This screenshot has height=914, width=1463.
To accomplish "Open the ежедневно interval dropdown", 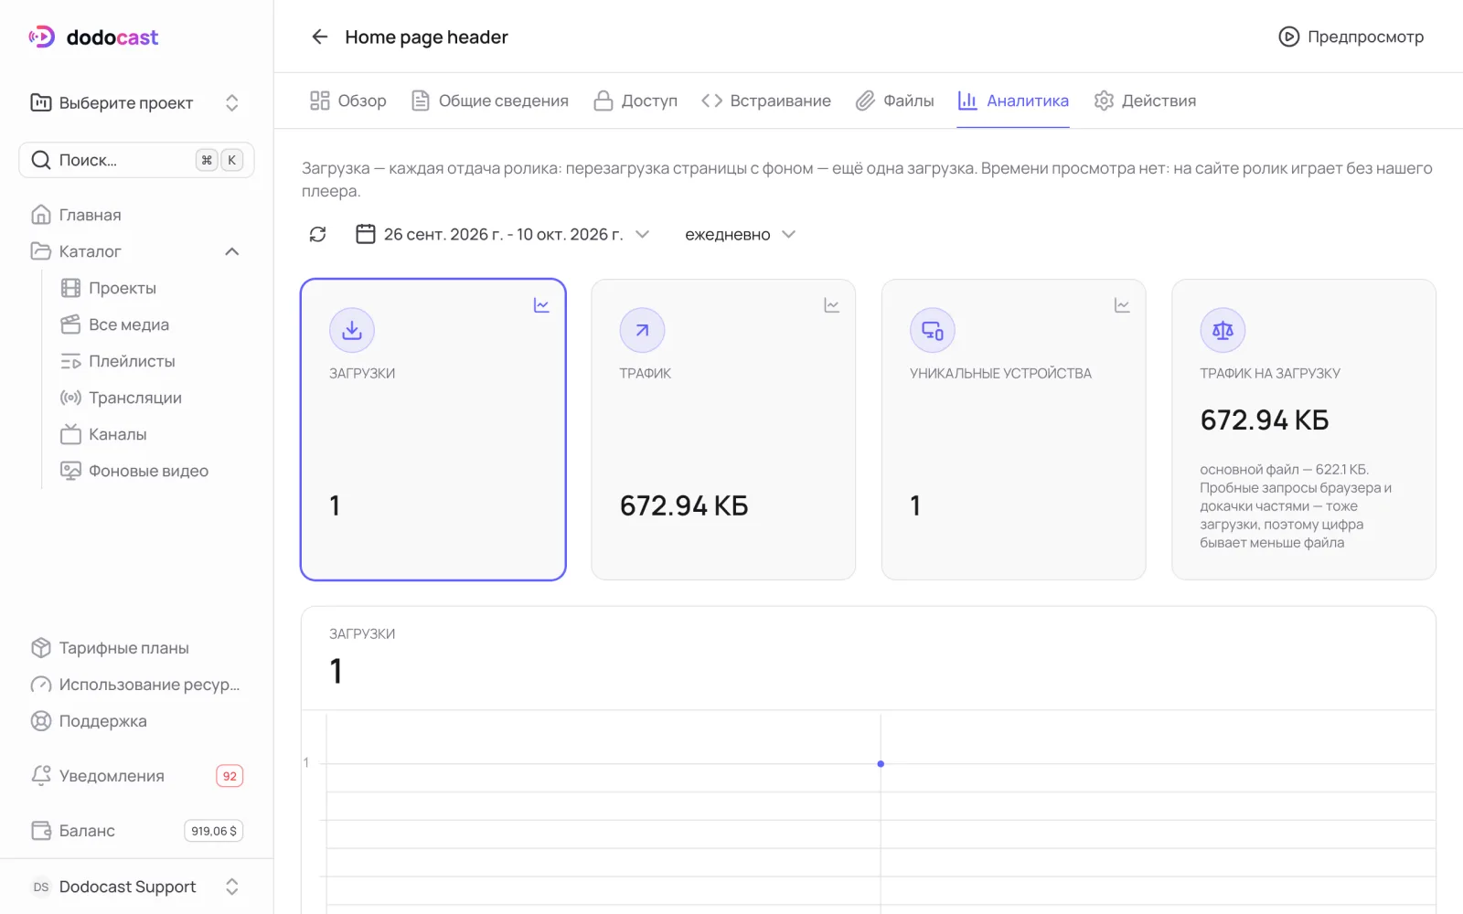I will point(741,234).
